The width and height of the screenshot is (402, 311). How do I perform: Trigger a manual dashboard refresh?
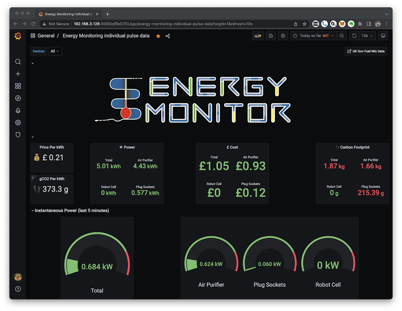[354, 35]
